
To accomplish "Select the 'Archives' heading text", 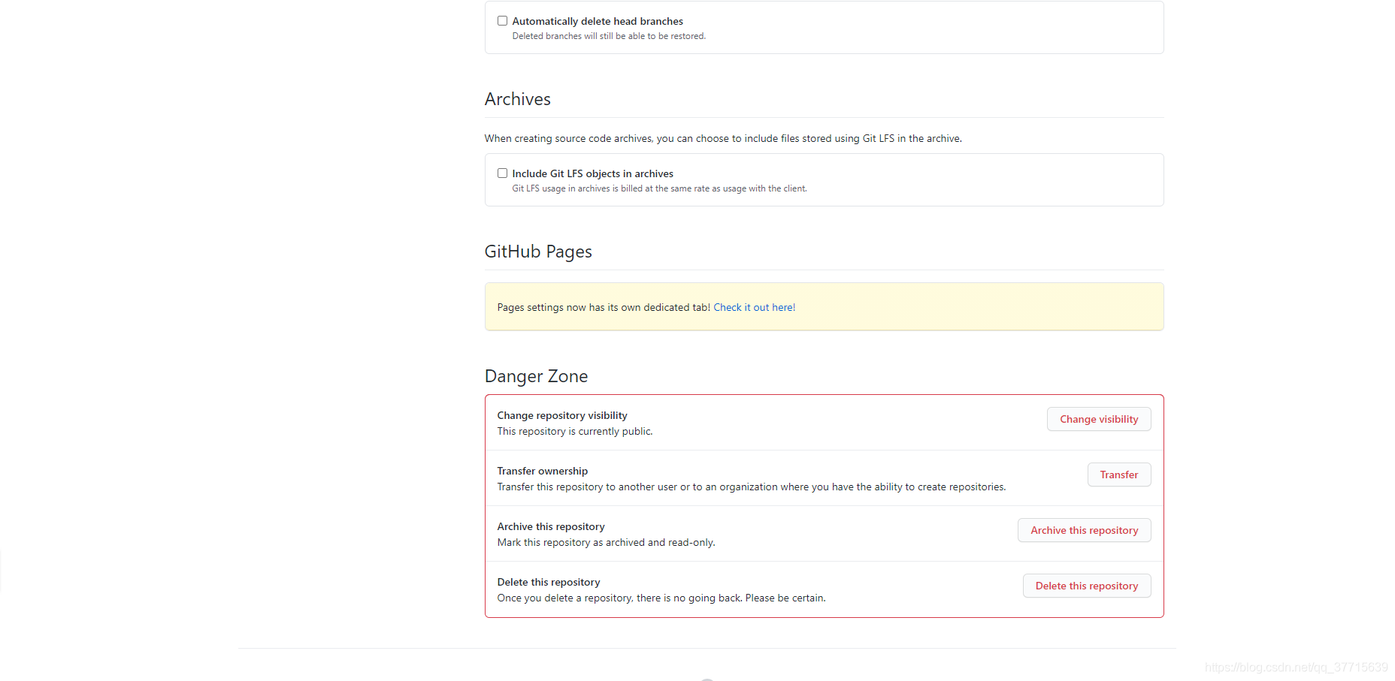I will coord(518,99).
